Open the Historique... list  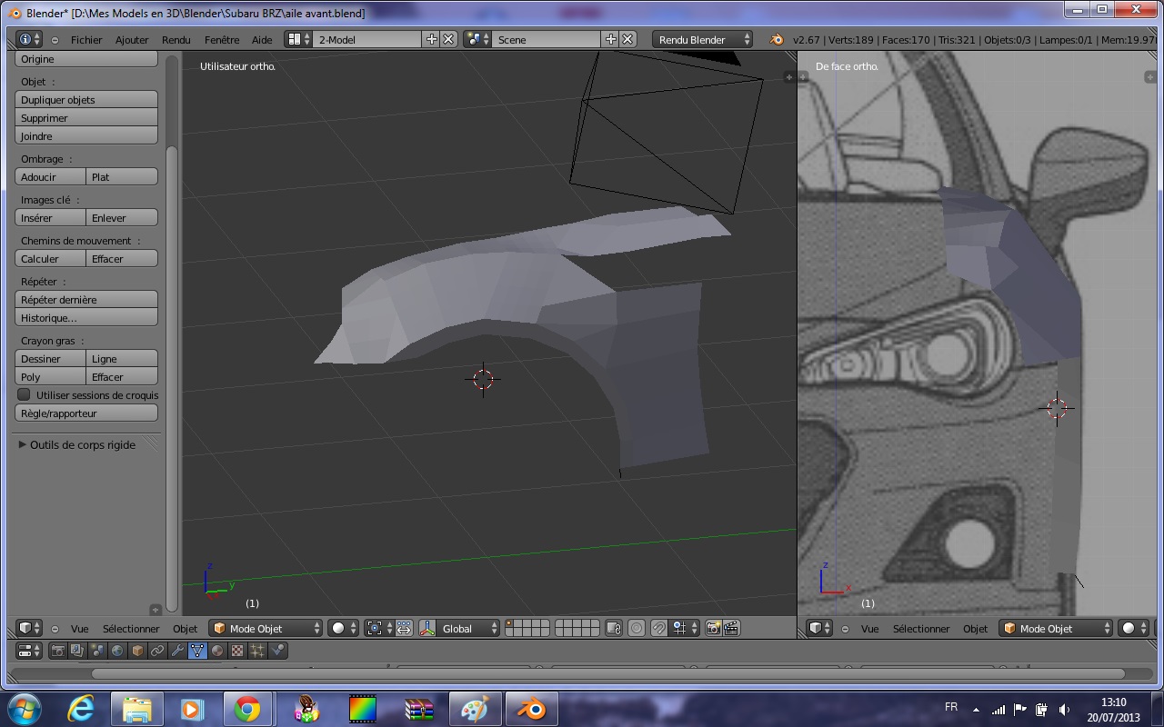86,318
